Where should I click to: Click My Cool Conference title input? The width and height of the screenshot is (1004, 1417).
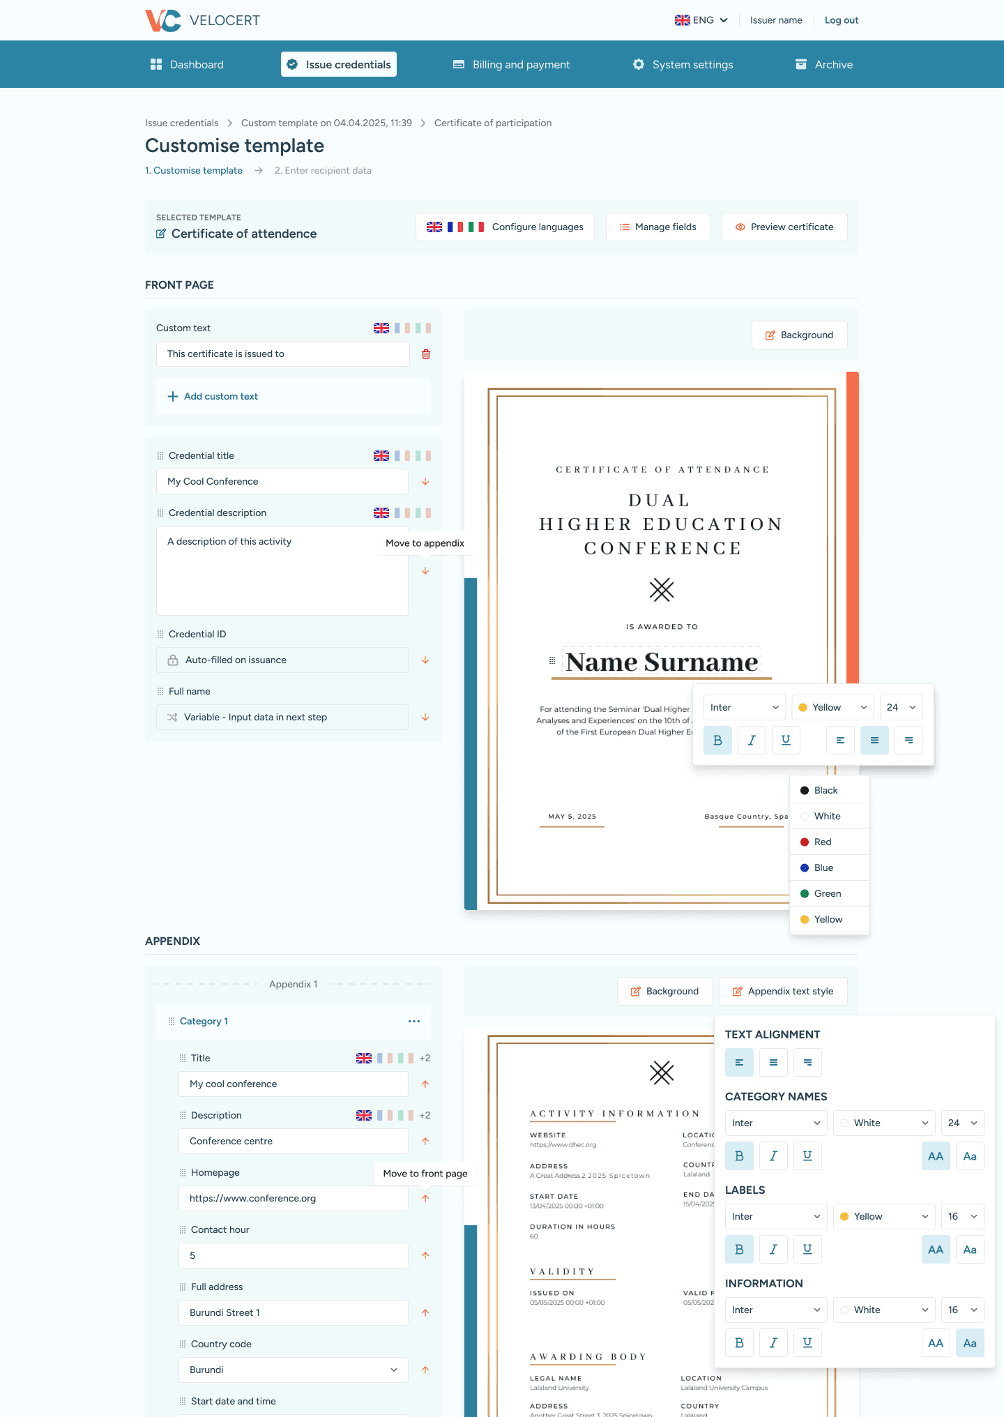282,481
